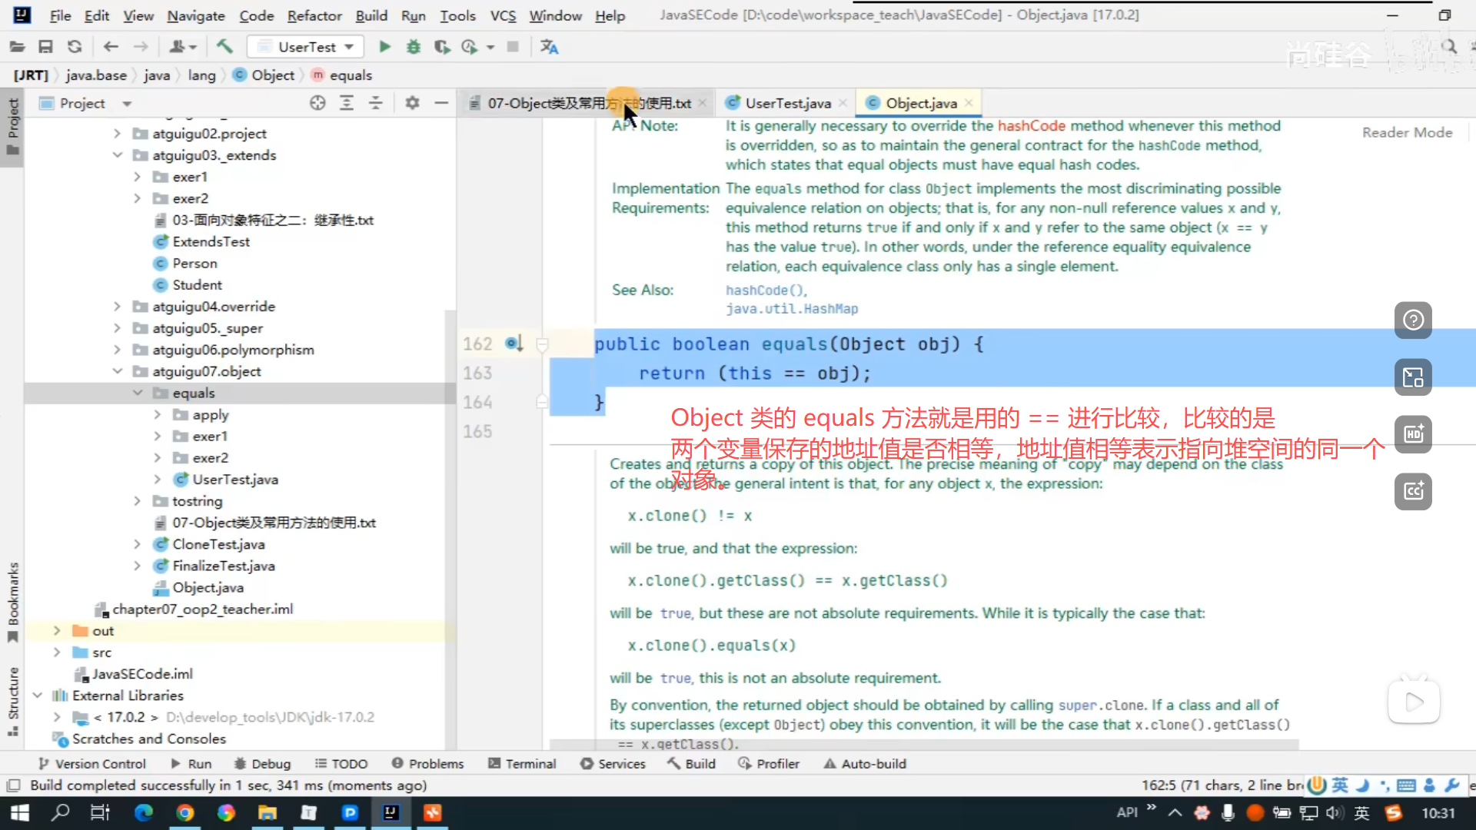The height and width of the screenshot is (830, 1476).
Task: Toggle Reader Mode in the editor
Action: pos(1407,132)
